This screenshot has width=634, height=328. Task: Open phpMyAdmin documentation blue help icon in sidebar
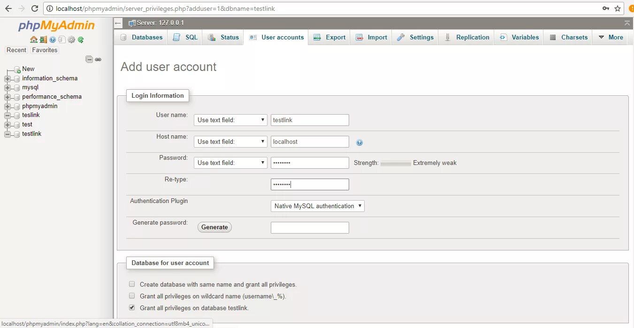point(53,40)
